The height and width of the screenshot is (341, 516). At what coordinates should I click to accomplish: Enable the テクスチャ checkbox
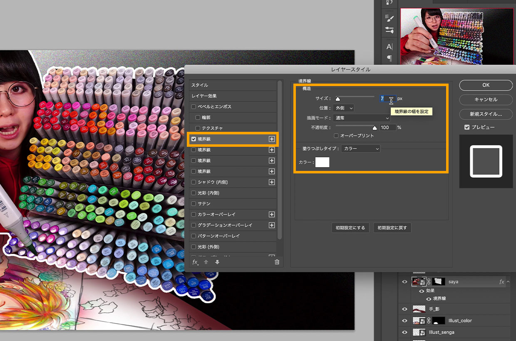coord(198,128)
